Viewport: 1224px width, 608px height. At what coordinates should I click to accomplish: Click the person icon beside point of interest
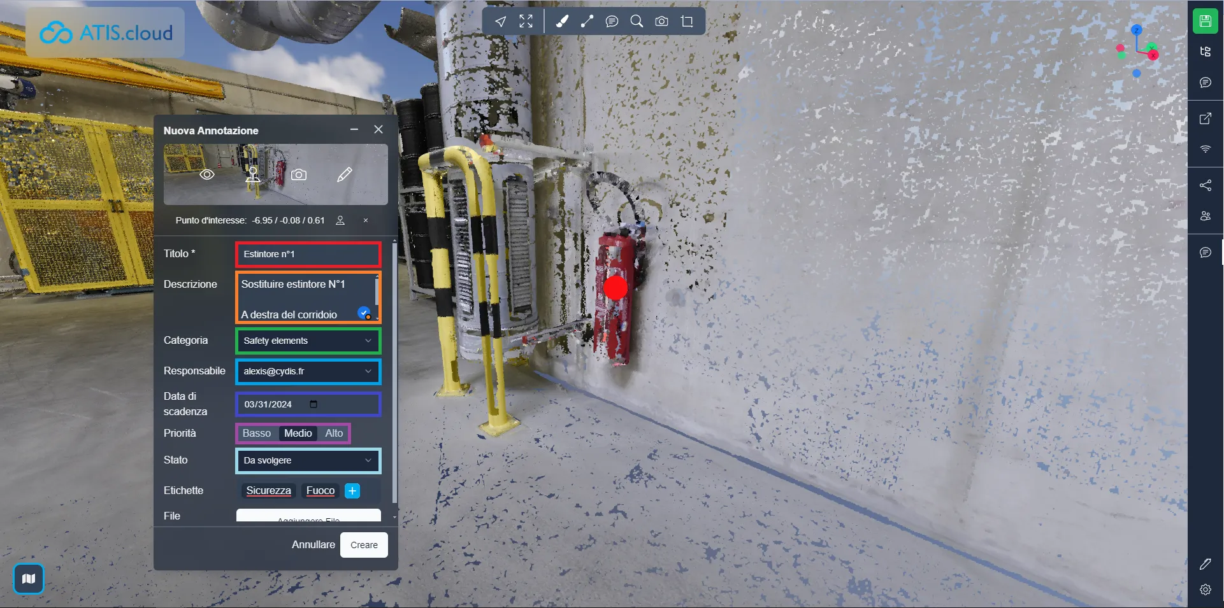pyautogui.click(x=340, y=220)
